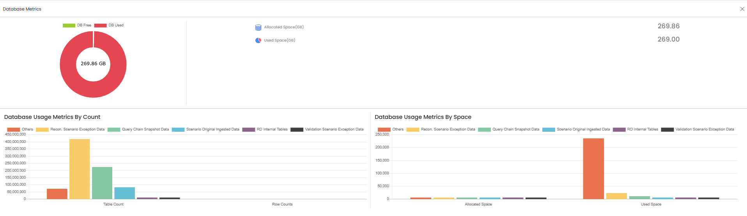
Task: Click the 269.86 allocated space value
Action: pos(669,26)
